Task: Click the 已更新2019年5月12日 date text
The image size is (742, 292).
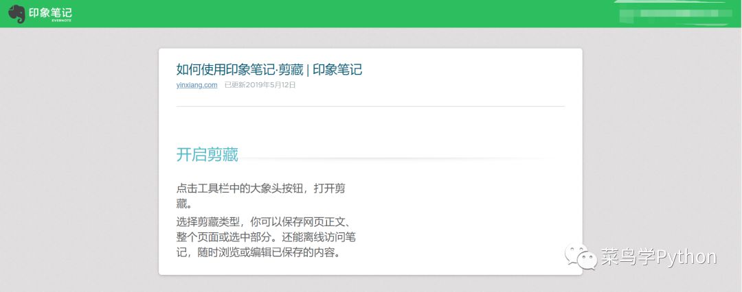Action: pos(260,85)
